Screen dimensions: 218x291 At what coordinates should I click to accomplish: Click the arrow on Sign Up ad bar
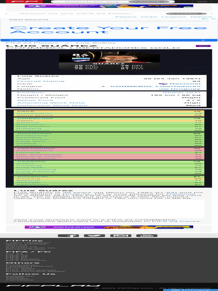[203, 40]
